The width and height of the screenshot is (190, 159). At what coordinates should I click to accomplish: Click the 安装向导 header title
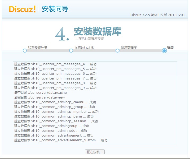[55, 9]
